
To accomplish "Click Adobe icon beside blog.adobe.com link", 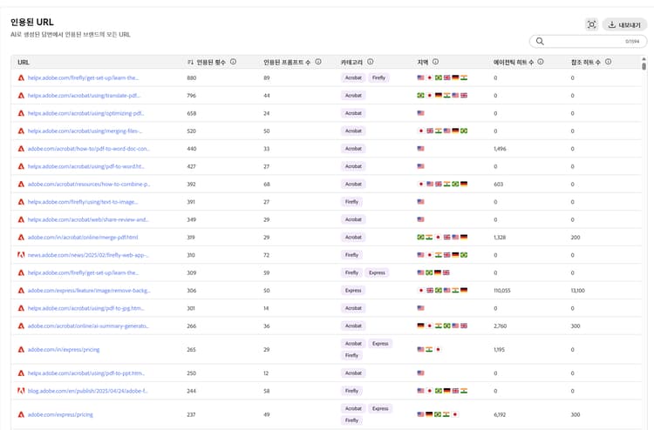I will coord(21,391).
